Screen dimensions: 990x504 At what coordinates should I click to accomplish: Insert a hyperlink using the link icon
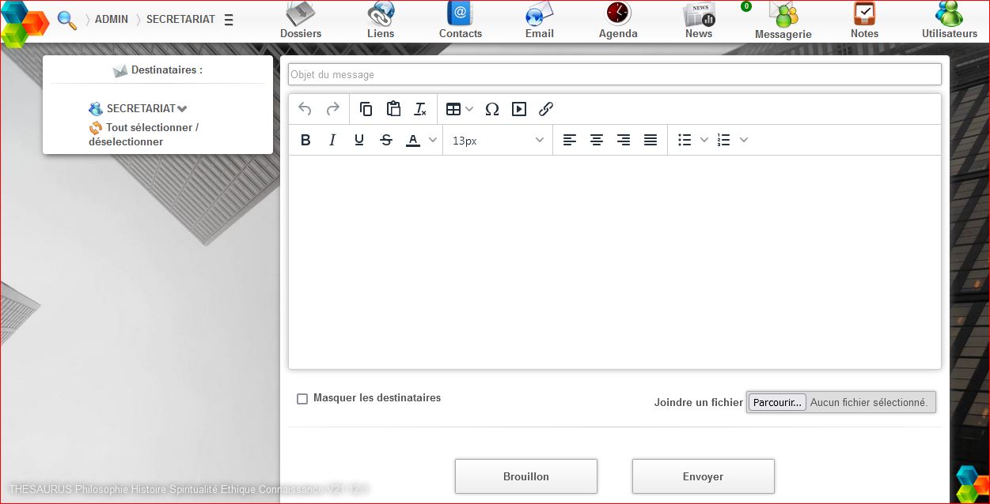[x=546, y=109]
